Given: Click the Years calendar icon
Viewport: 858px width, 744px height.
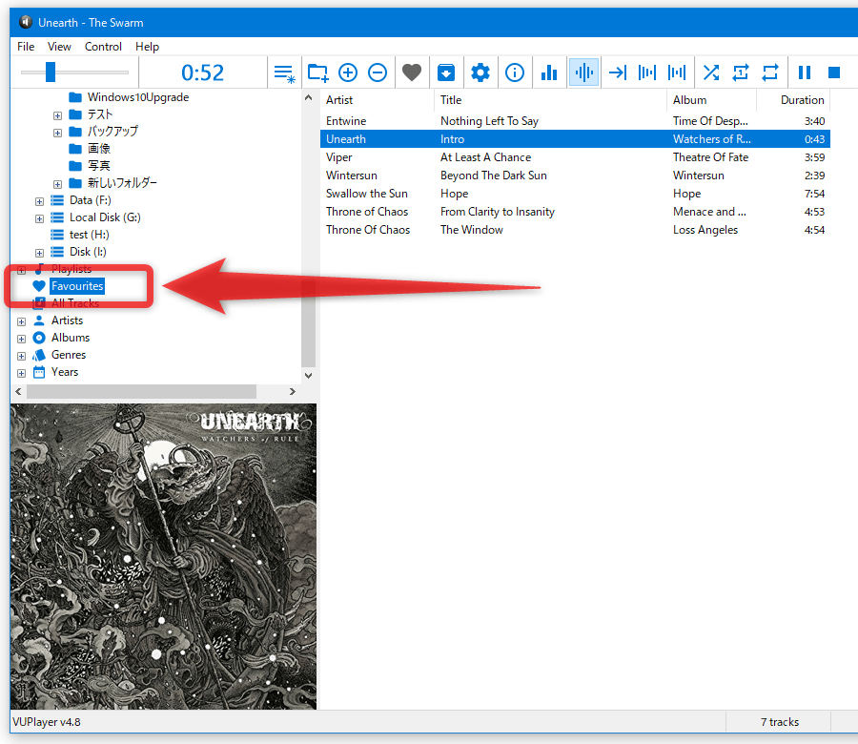Looking at the screenshot, I should (39, 372).
